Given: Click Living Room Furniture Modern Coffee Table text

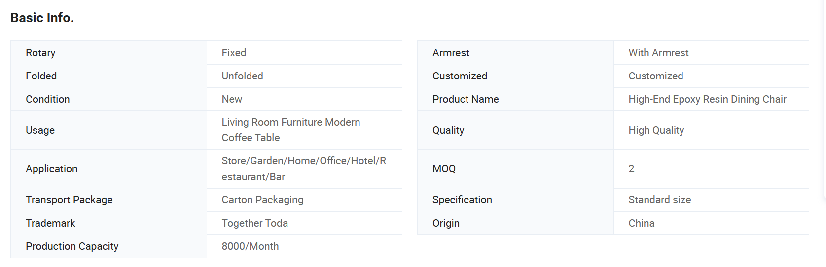Looking at the screenshot, I should [290, 130].
